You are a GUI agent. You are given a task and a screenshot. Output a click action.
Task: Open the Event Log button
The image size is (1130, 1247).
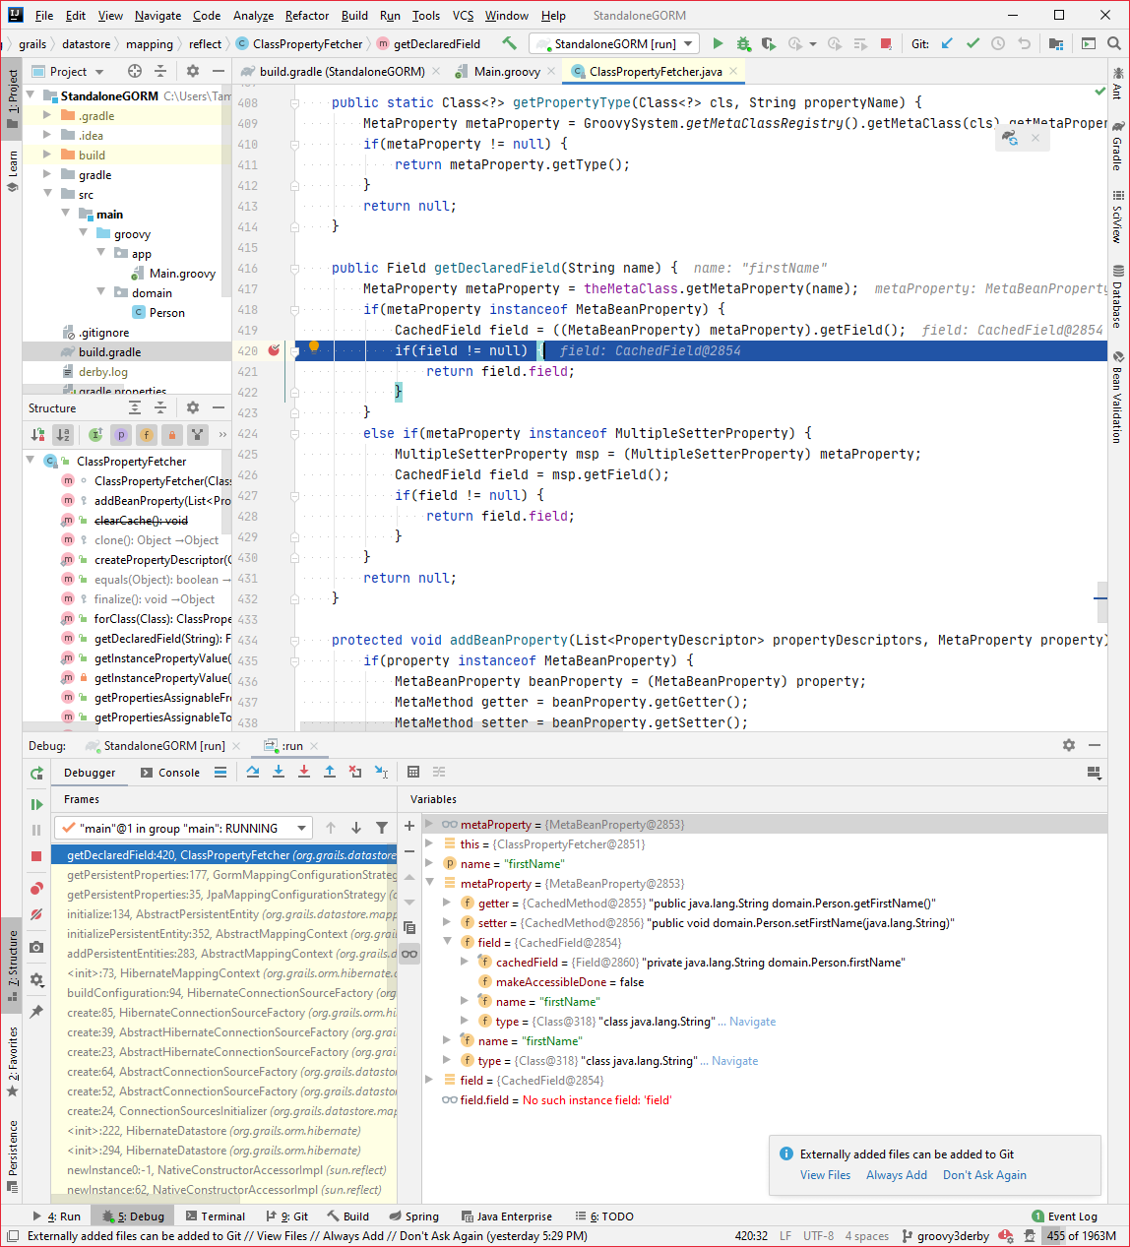click(x=1064, y=1216)
